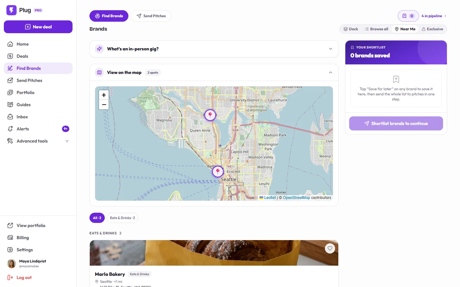This screenshot has width=460, height=287.
Task: Select the Near Me tab
Action: pyautogui.click(x=405, y=29)
